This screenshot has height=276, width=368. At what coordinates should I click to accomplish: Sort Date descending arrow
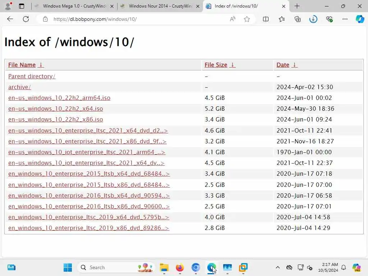point(295,65)
